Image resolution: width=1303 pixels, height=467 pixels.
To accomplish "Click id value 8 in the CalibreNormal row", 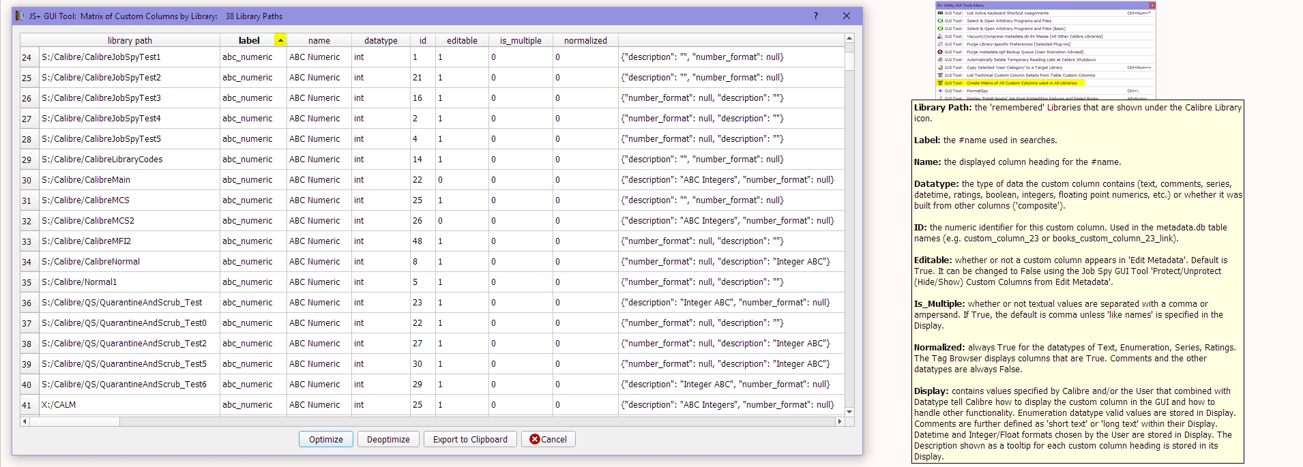I will (423, 262).
